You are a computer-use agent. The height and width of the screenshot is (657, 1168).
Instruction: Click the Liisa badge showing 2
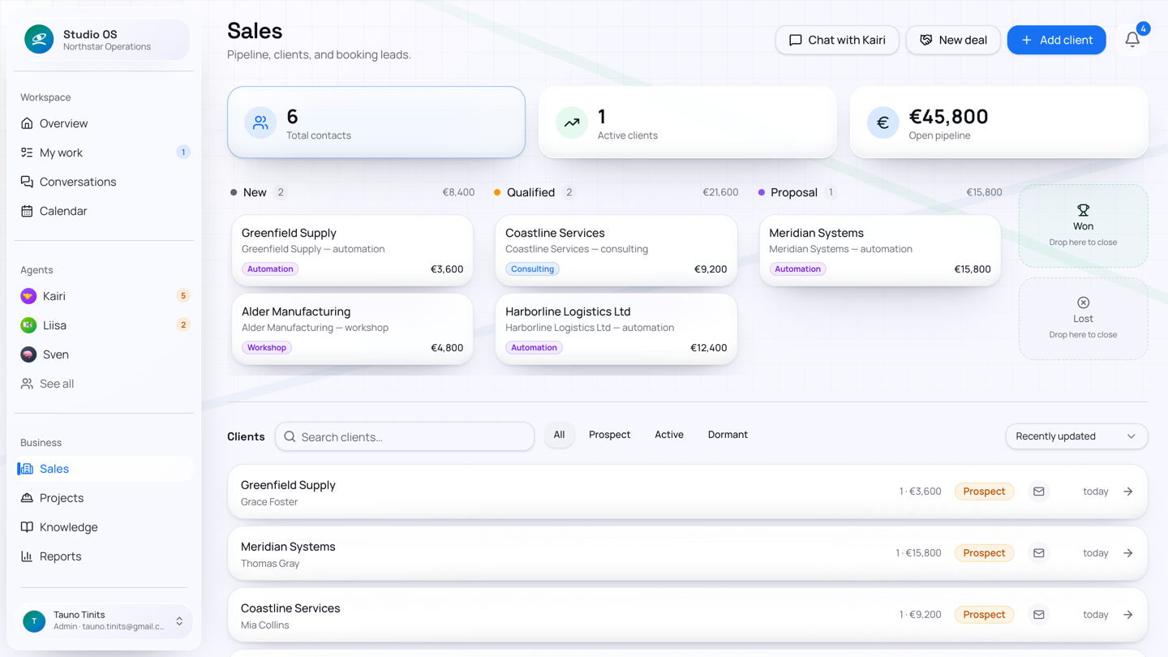183,325
